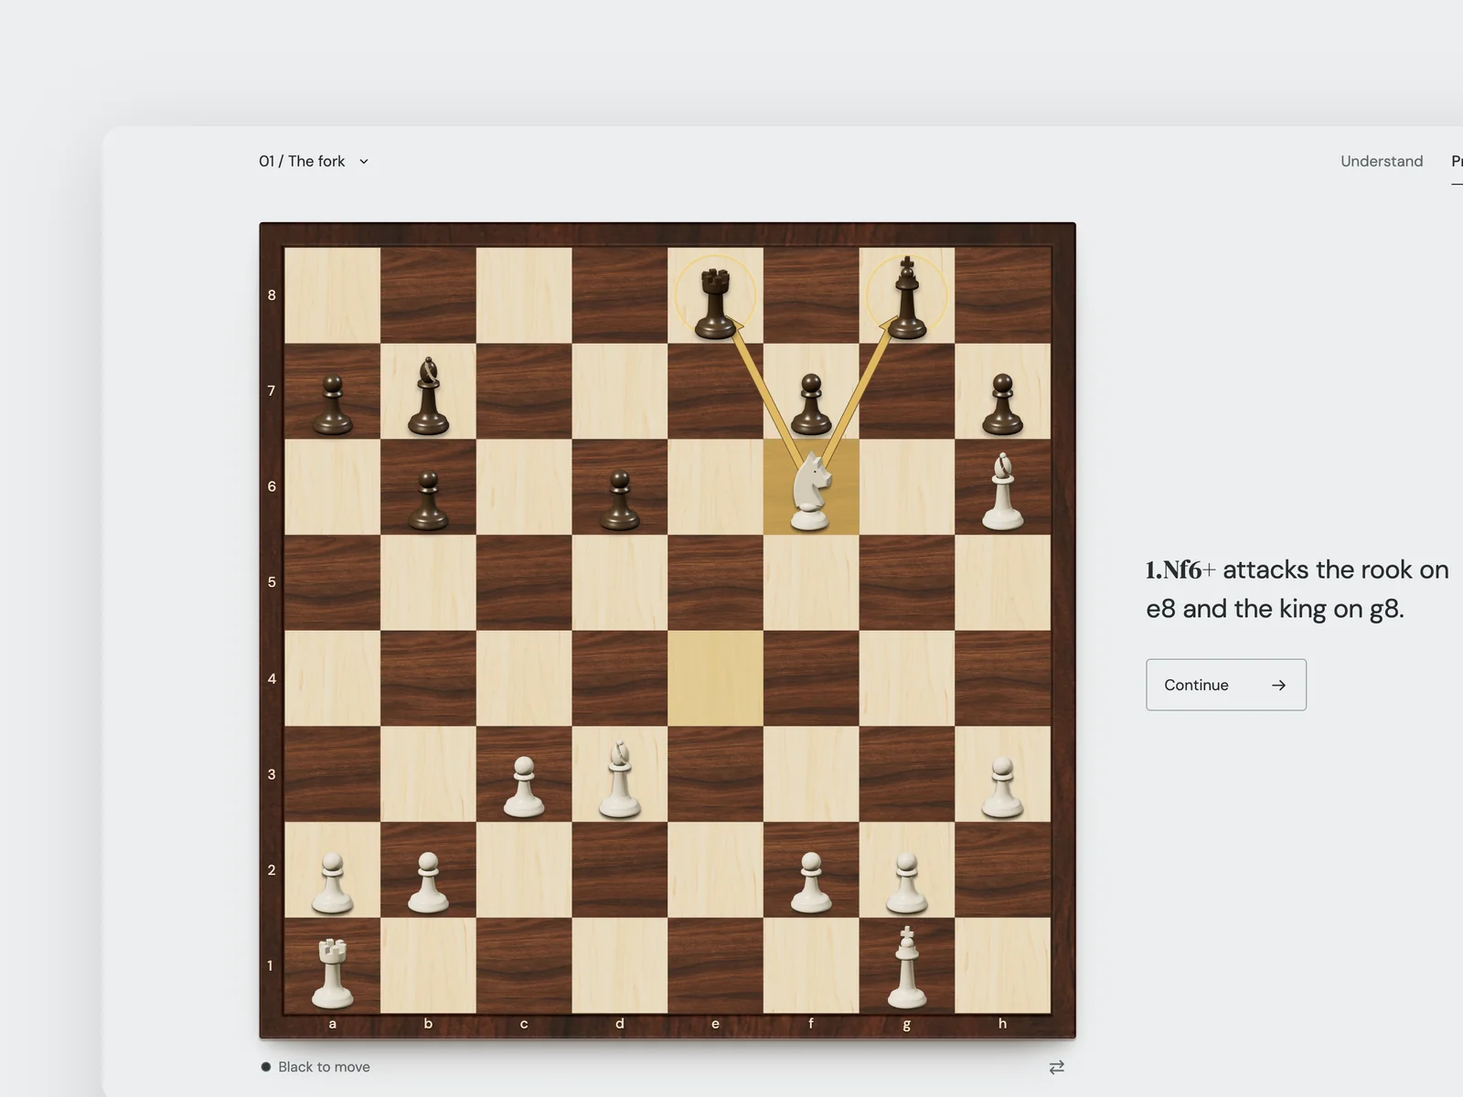
Task: Select the white rook on a1
Action: pyautogui.click(x=332, y=974)
